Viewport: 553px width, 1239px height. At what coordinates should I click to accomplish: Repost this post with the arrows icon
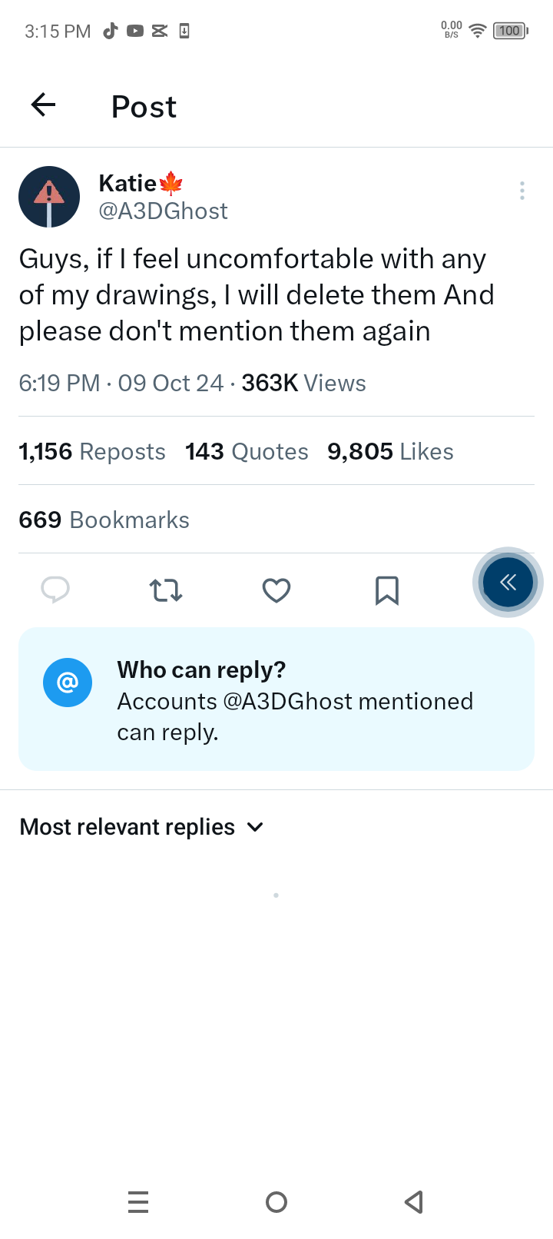tap(166, 590)
